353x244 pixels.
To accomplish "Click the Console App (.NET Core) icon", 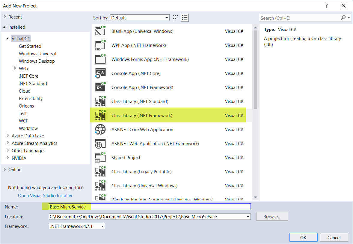I will click(100, 73).
